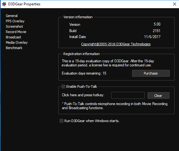Click the Build label
Screen dimensions: 179x151
coord(73,31)
